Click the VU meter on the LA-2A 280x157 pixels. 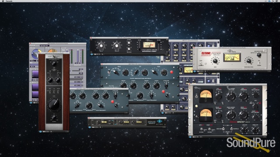coord(232,57)
